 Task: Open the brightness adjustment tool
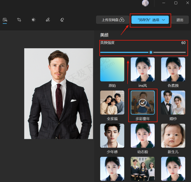(x=33, y=20)
